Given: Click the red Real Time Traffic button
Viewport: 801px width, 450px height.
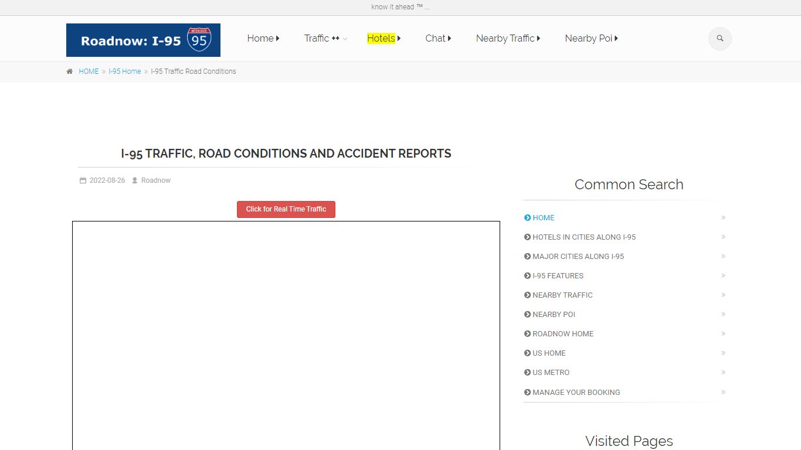Looking at the screenshot, I should pos(286,209).
